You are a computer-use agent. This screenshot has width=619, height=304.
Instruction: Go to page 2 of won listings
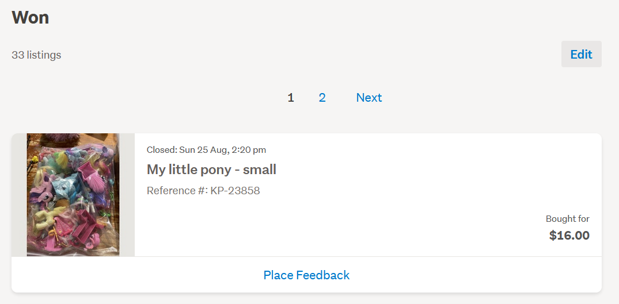322,98
